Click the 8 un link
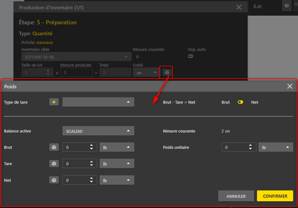This screenshot has width=298, height=208. point(258,6)
